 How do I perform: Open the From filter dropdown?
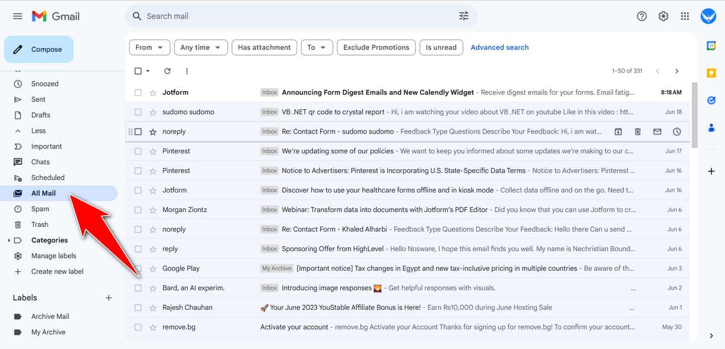click(x=149, y=47)
